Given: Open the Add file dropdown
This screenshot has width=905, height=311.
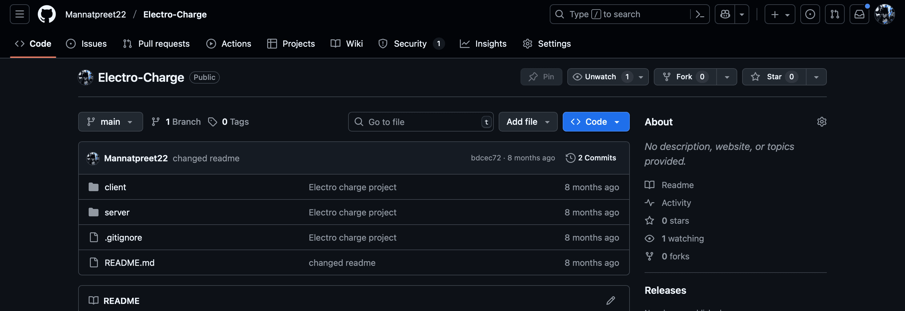Looking at the screenshot, I should pos(528,122).
